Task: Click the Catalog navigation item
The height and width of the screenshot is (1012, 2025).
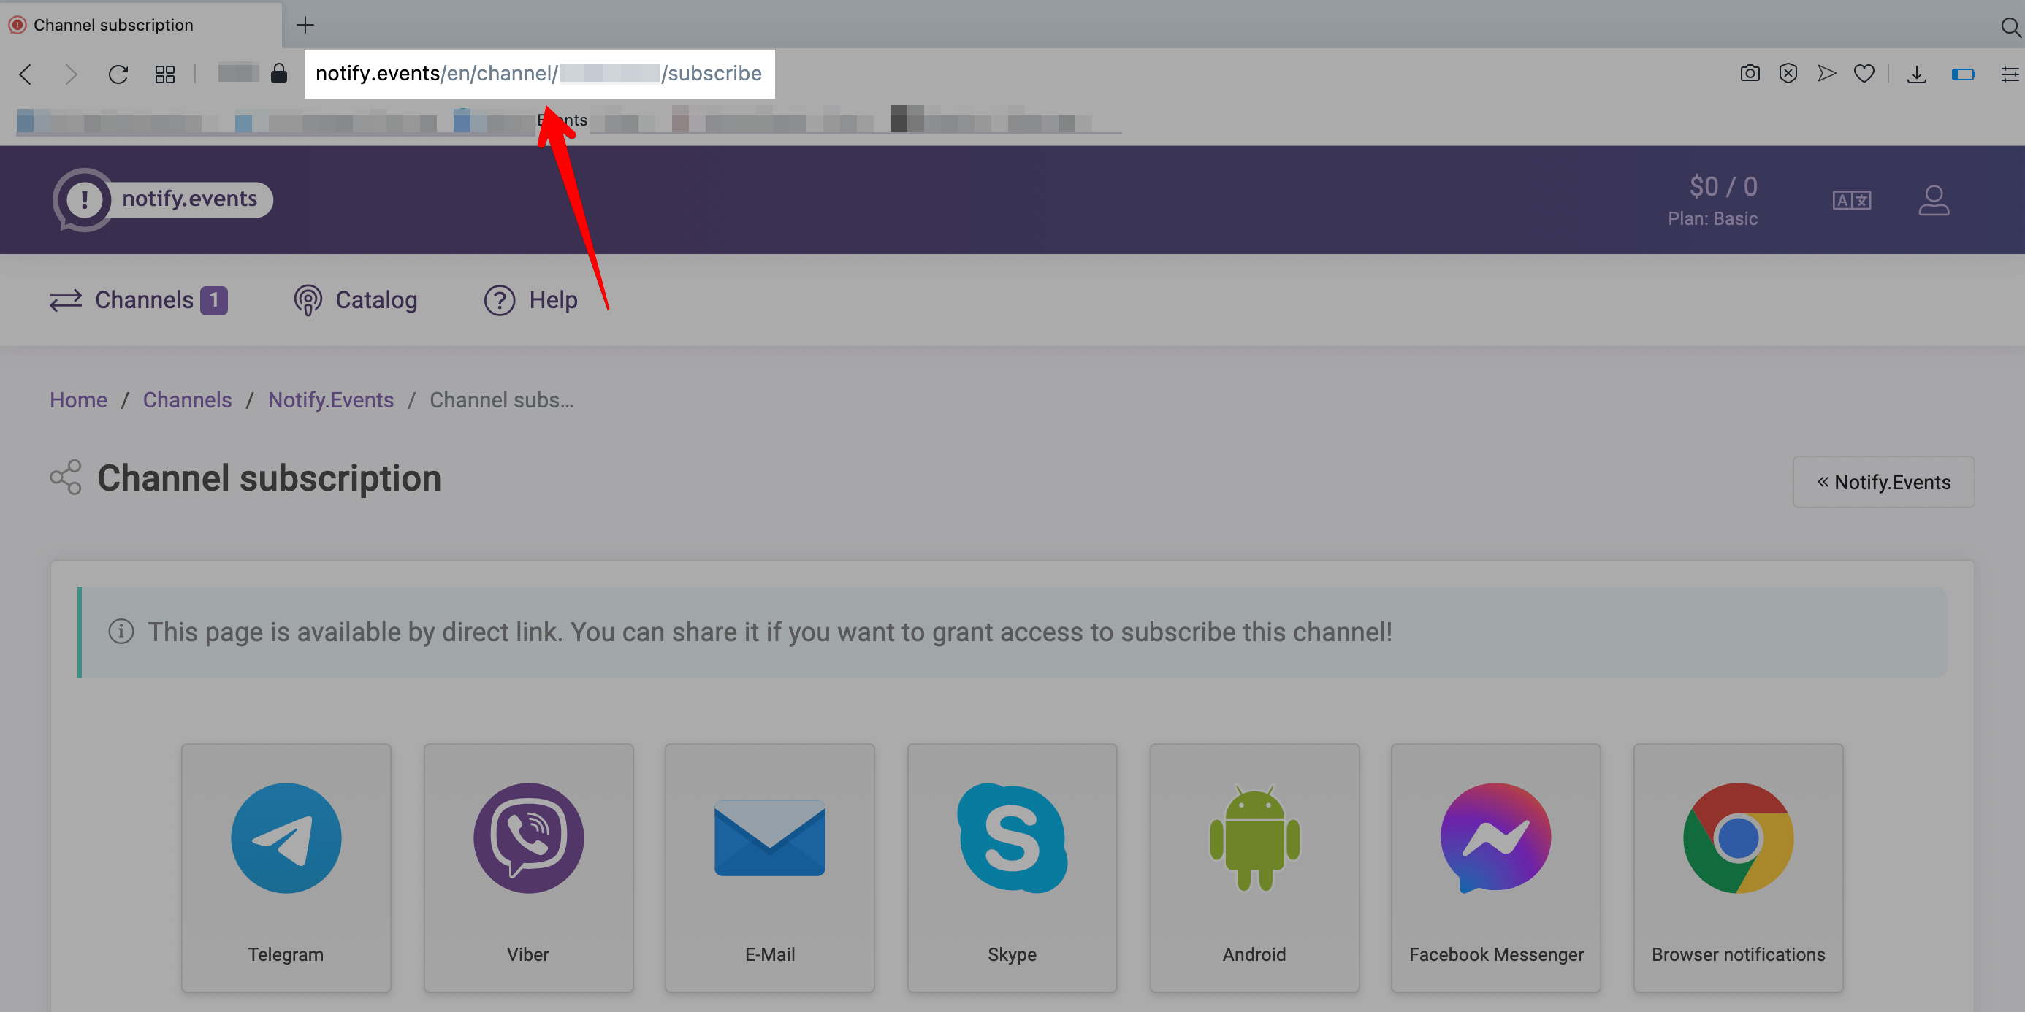Action: click(x=355, y=299)
